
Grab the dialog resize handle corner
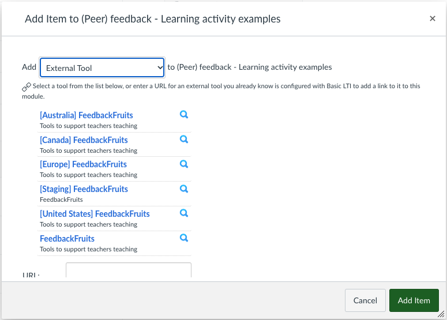[x=441, y=314]
